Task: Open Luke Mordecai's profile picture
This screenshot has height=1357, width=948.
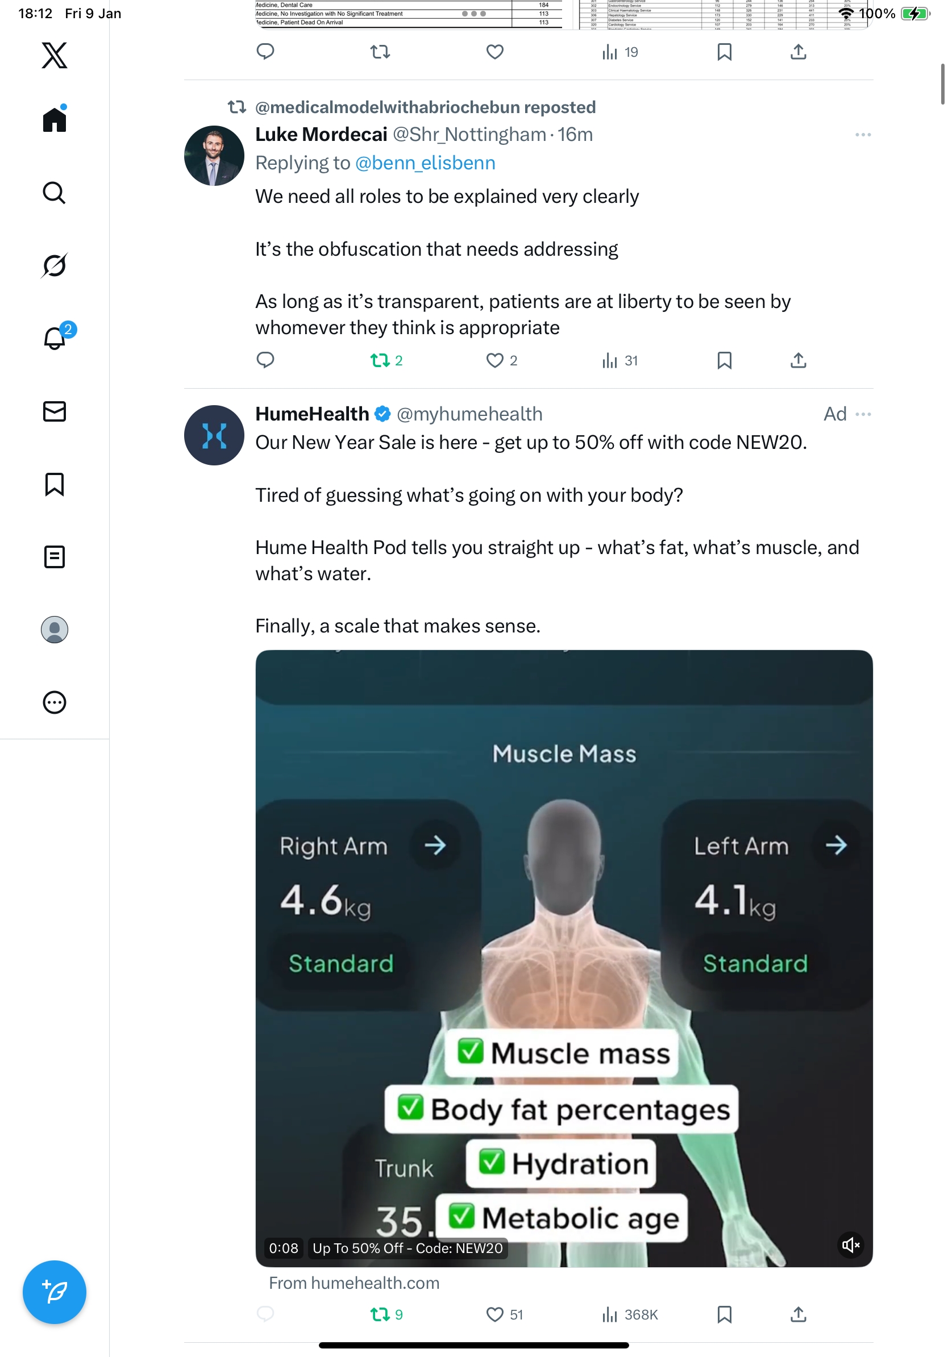Action: click(214, 156)
